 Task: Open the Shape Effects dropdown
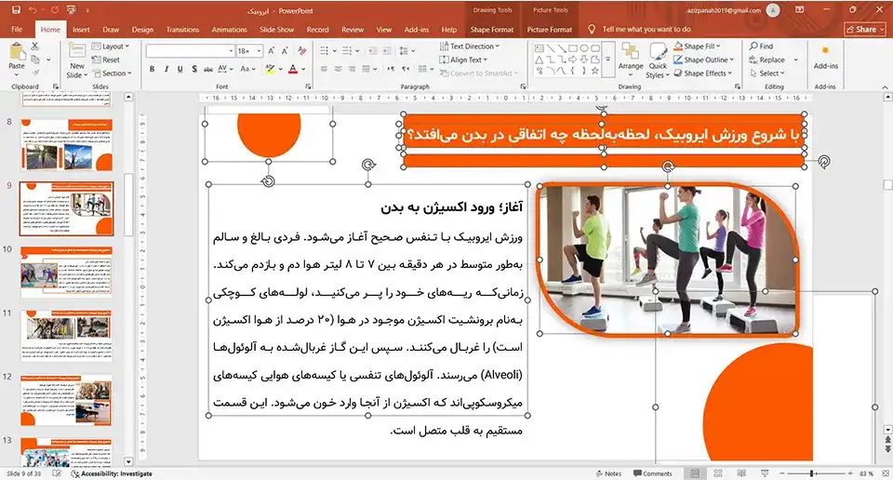(x=703, y=73)
